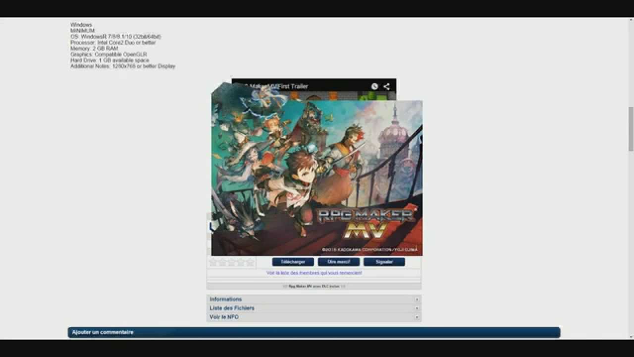The height and width of the screenshot is (357, 634).
Task: Click the 'Additional Notes: 1280x768 or better Display' line
Action: coord(123,66)
